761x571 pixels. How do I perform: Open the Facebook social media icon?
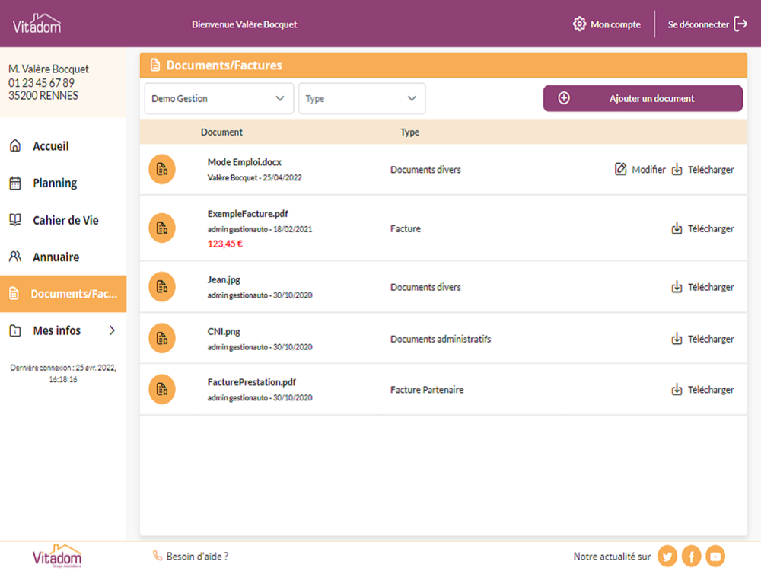[x=691, y=557]
